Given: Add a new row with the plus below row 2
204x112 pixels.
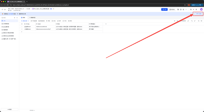Looking at the screenshot, I should pyautogui.click(x=22, y=32).
